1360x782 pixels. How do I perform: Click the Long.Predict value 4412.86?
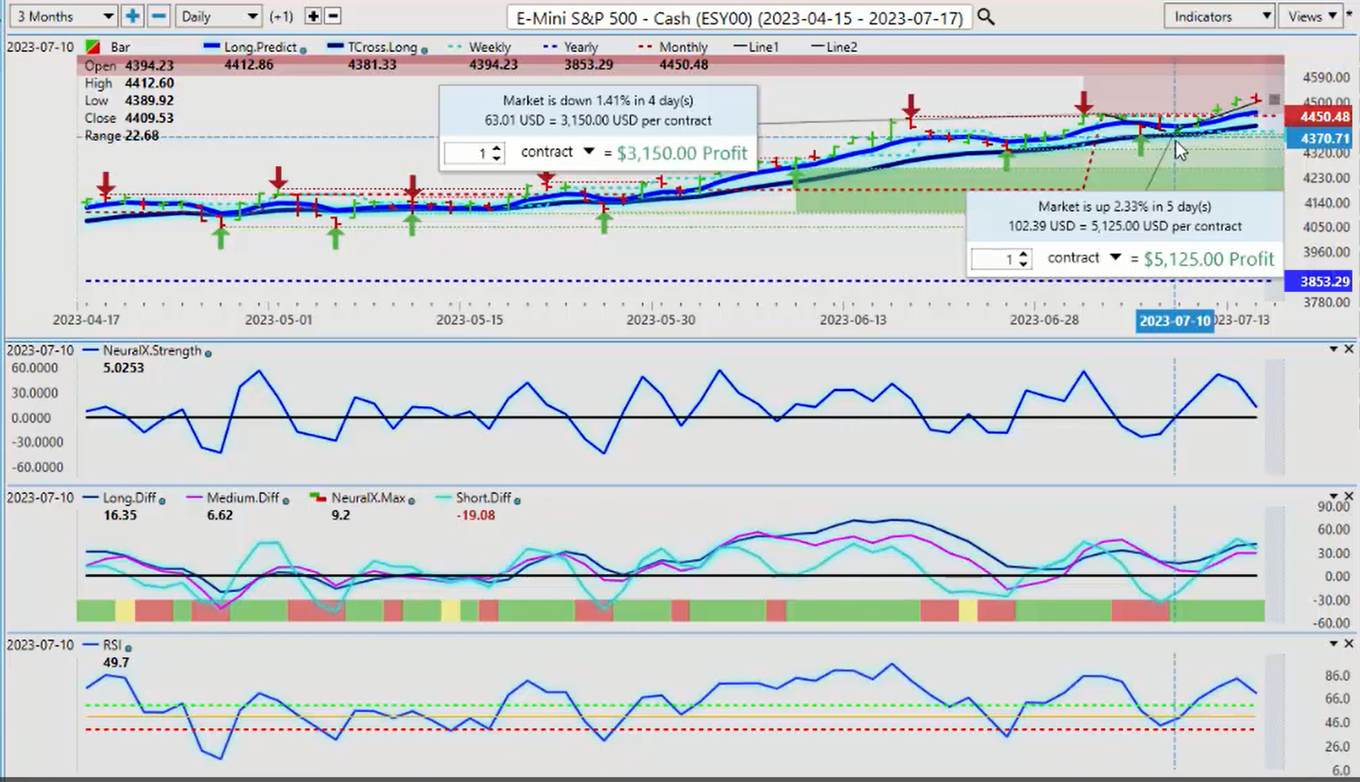[249, 65]
